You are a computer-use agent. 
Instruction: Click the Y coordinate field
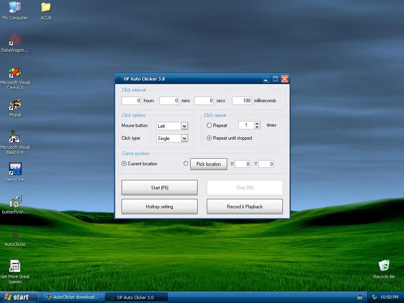click(x=266, y=164)
